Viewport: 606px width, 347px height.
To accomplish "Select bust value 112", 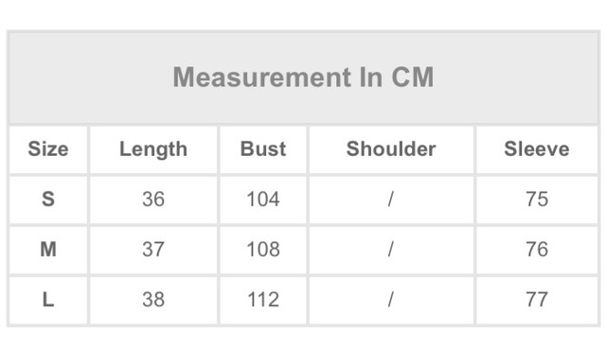I will click(x=263, y=300).
